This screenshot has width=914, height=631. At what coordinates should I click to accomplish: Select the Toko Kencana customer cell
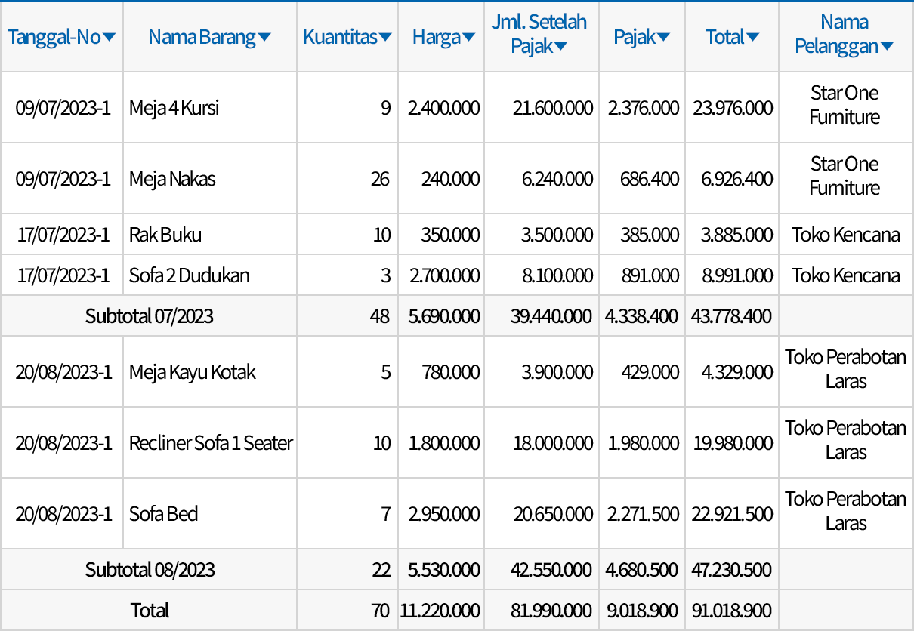(845, 234)
